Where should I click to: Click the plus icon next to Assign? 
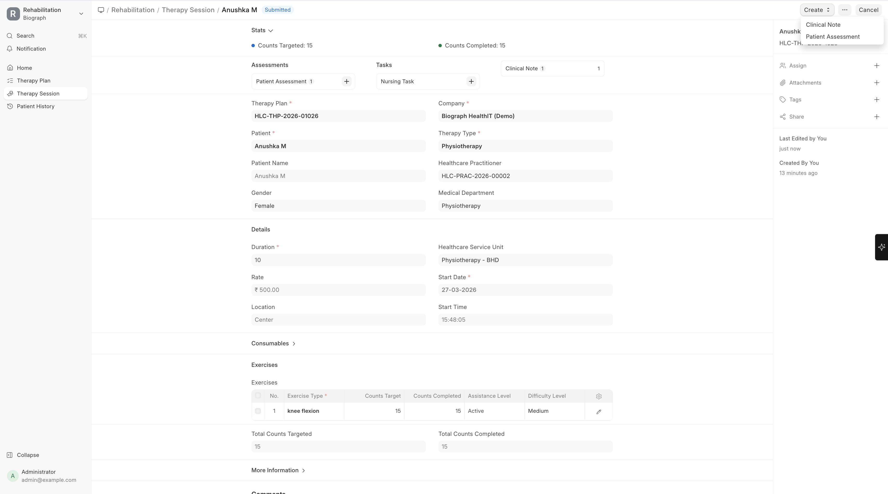877,66
